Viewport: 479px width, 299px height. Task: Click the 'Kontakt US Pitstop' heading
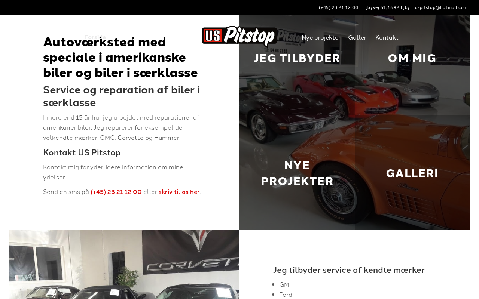[82, 152]
